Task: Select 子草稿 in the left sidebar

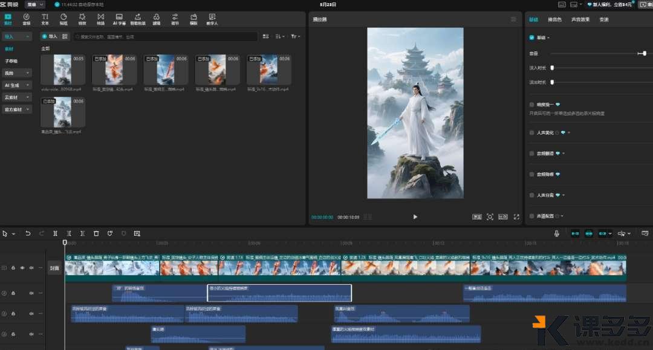Action: pos(11,61)
